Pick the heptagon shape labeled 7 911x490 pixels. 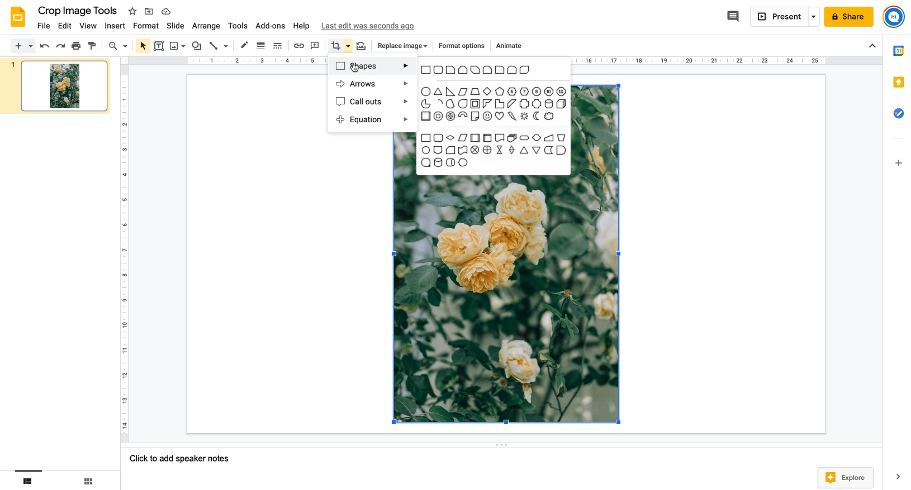[524, 92]
